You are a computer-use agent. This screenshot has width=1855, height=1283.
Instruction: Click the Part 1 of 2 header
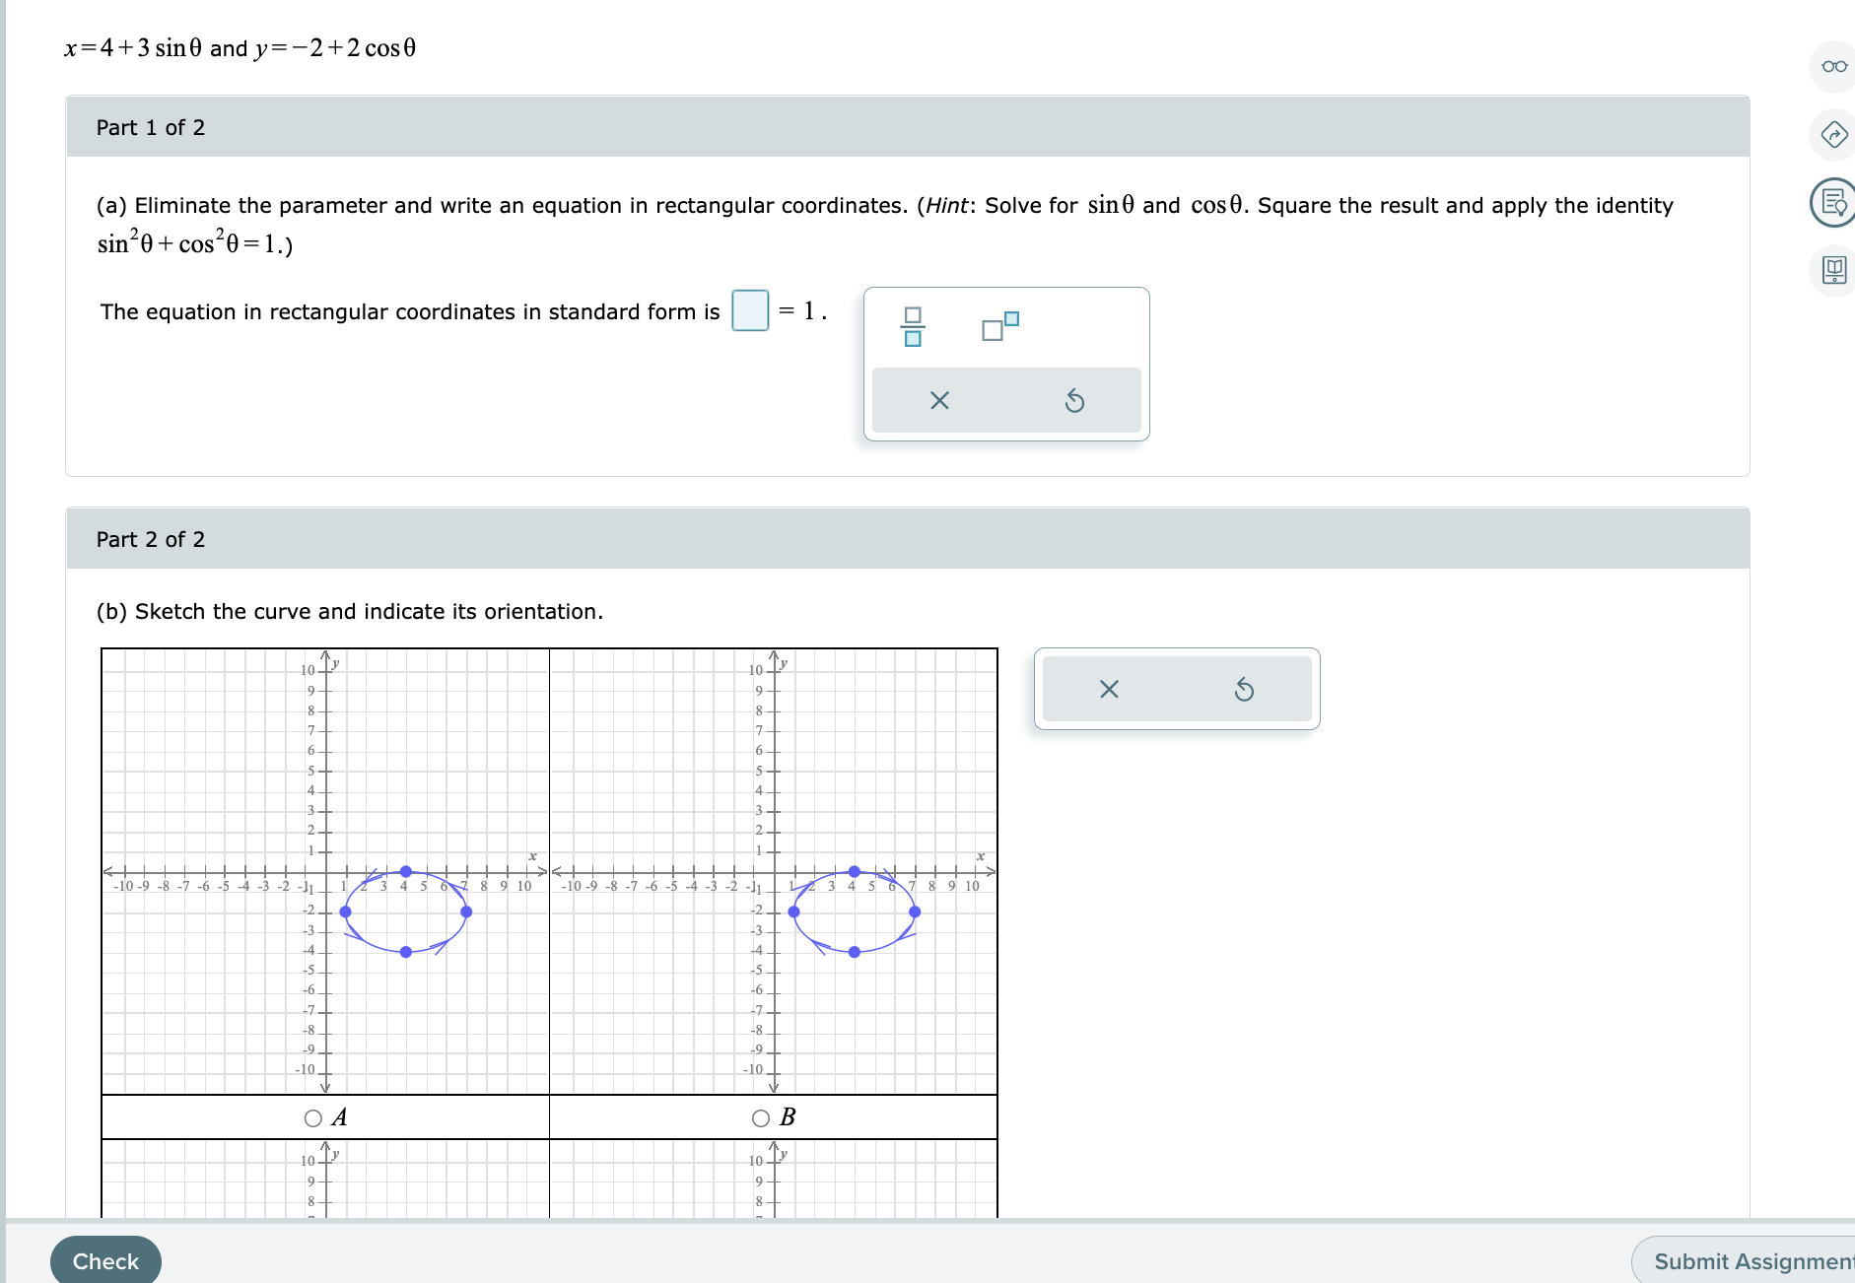pos(908,127)
